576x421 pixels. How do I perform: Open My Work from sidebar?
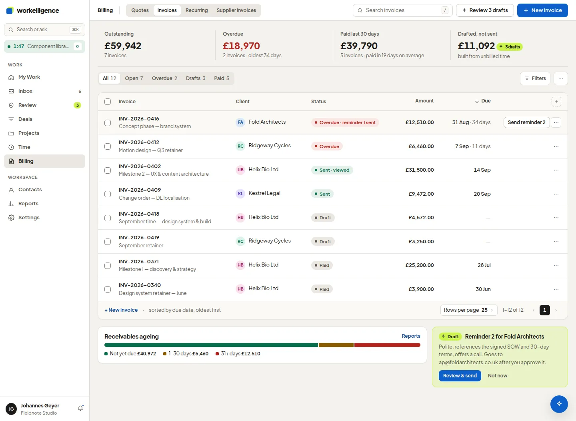[44, 77]
